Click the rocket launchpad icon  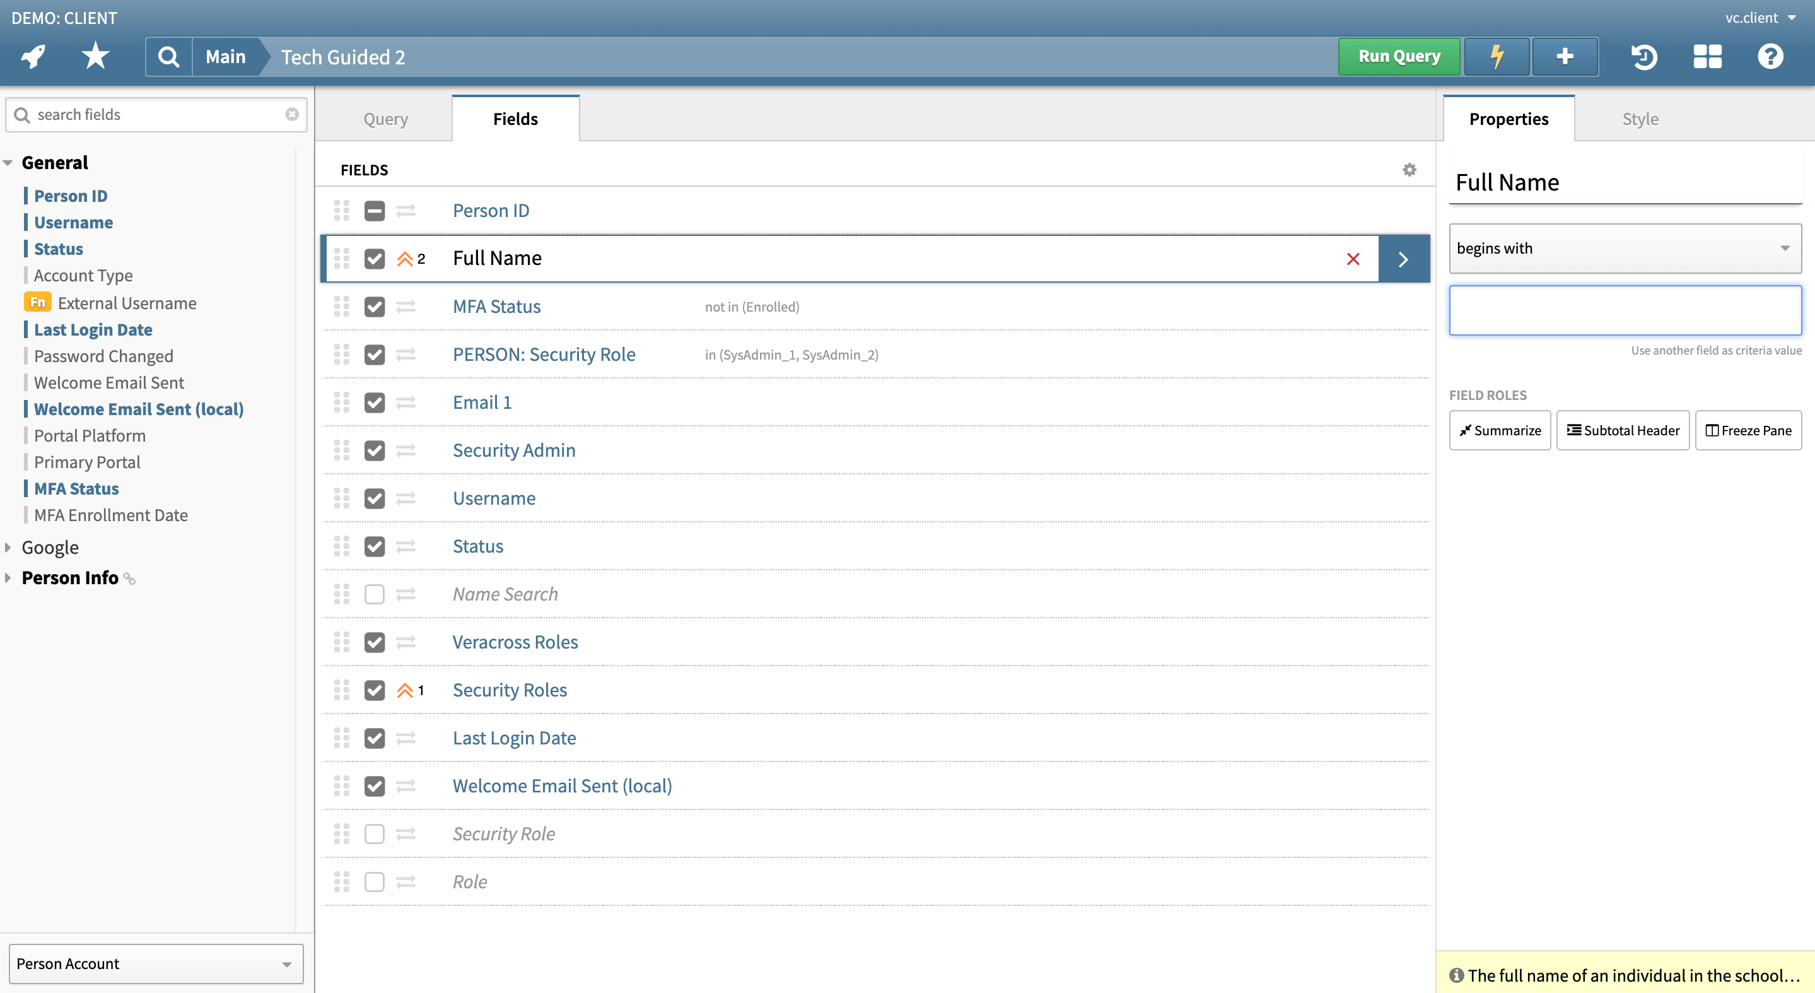pyautogui.click(x=33, y=56)
